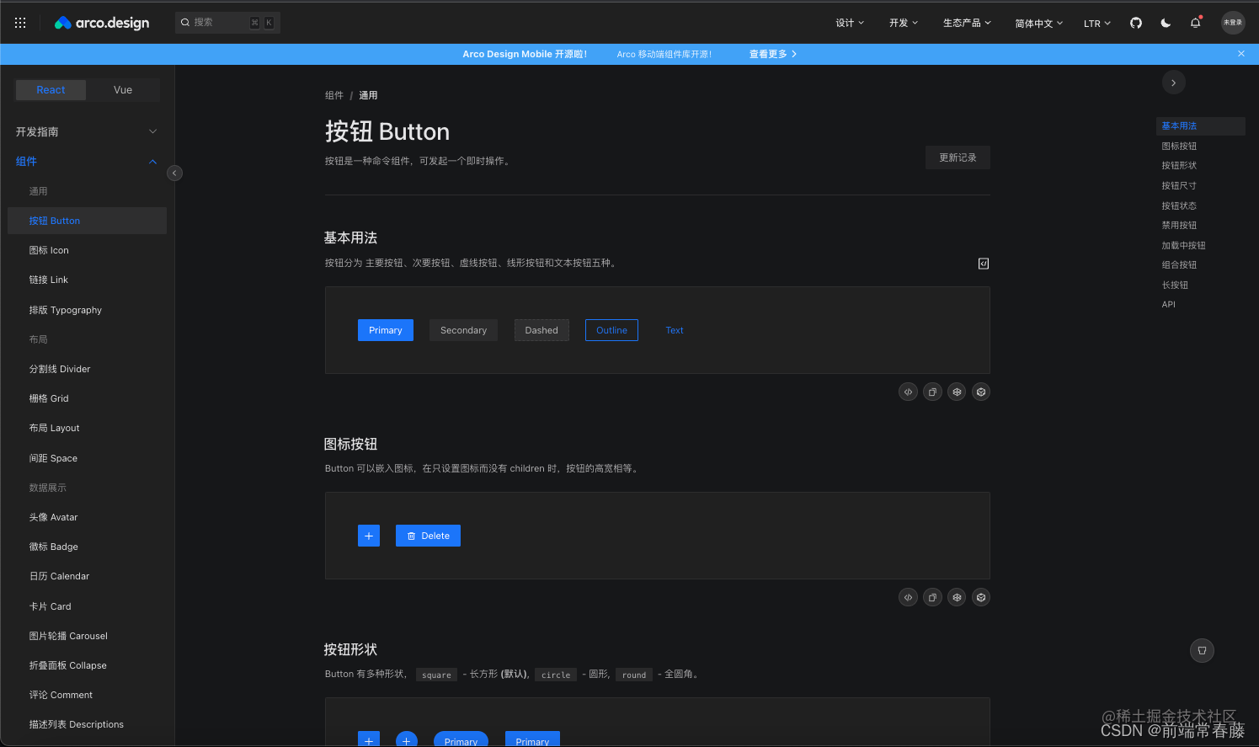The width and height of the screenshot is (1259, 747).
Task: Open the app grid menu icon
Action: 20,23
